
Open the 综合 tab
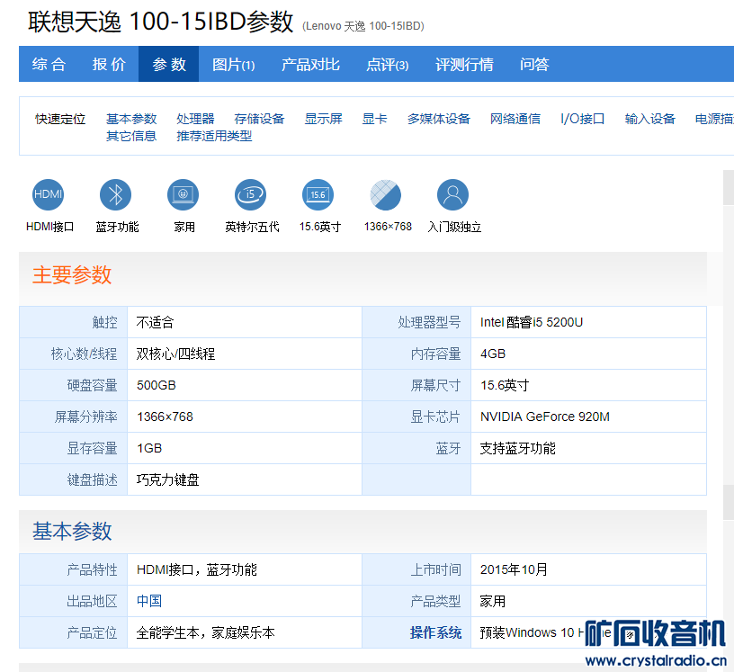[49, 64]
